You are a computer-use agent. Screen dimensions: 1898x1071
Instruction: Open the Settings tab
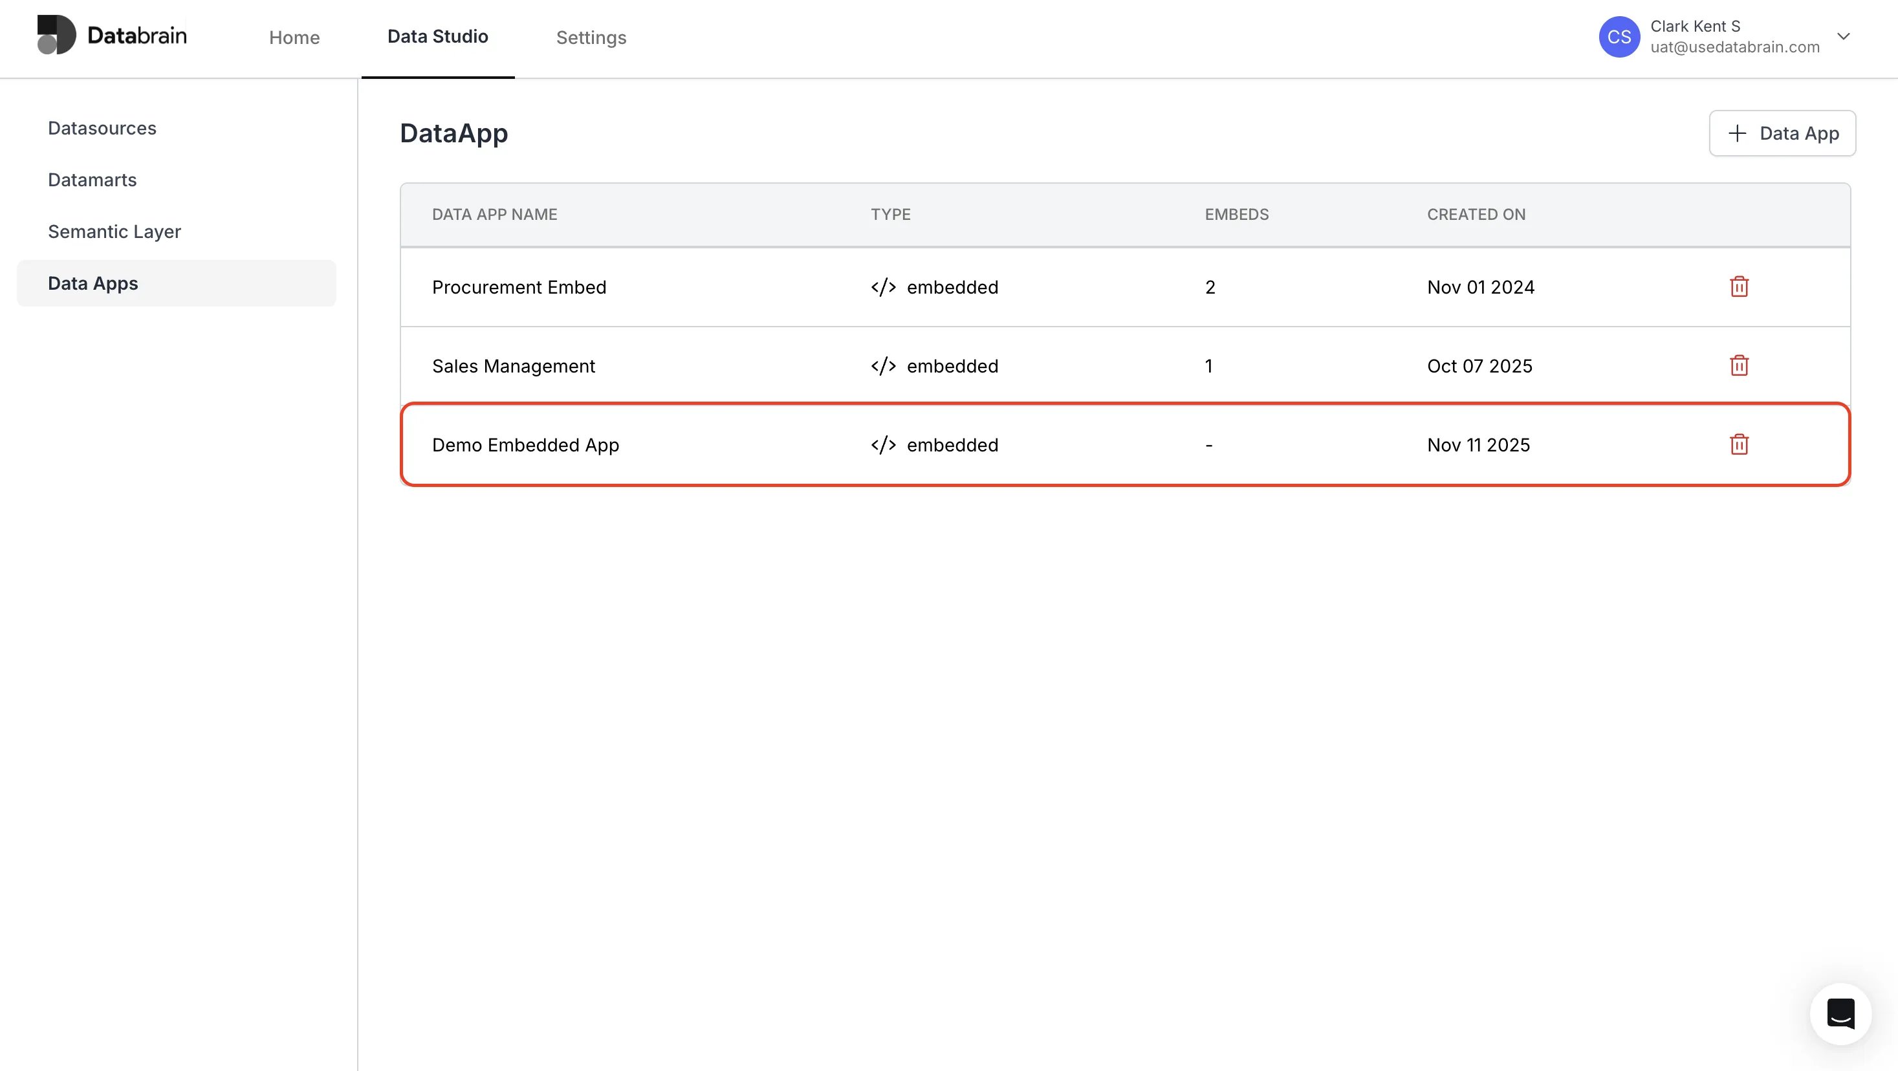(x=591, y=38)
